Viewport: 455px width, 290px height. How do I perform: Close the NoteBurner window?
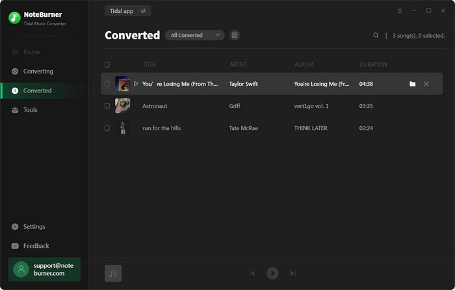point(443,11)
